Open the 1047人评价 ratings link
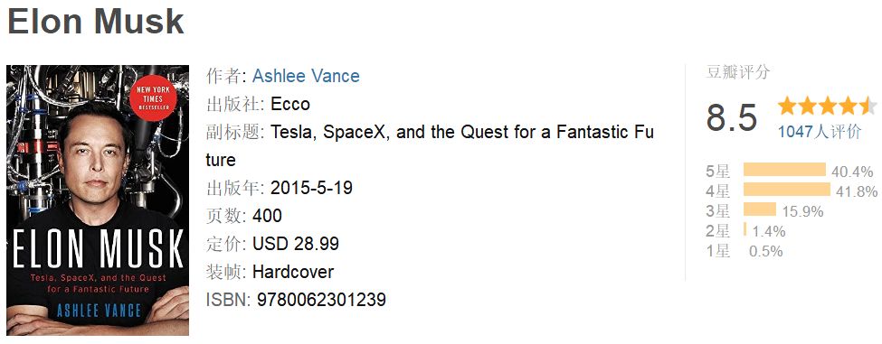The height and width of the screenshot is (344, 882). coord(820,131)
